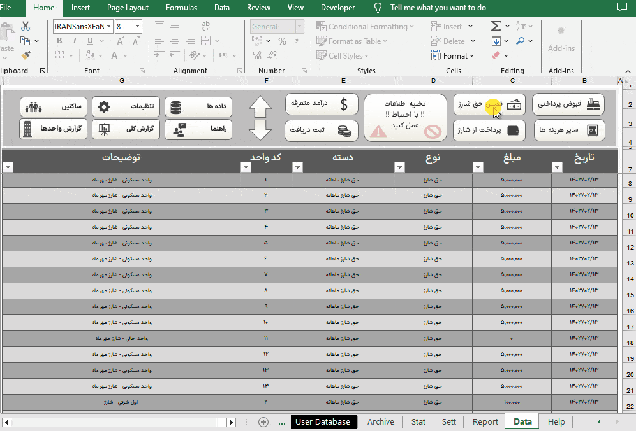
Task: Click the قبوض پرداختی button
Action: 568,104
